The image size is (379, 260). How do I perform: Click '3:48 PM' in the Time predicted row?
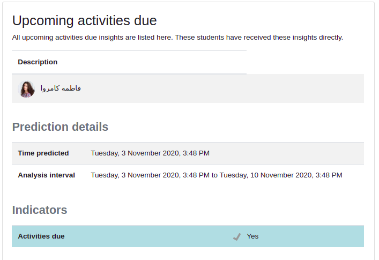click(x=196, y=153)
